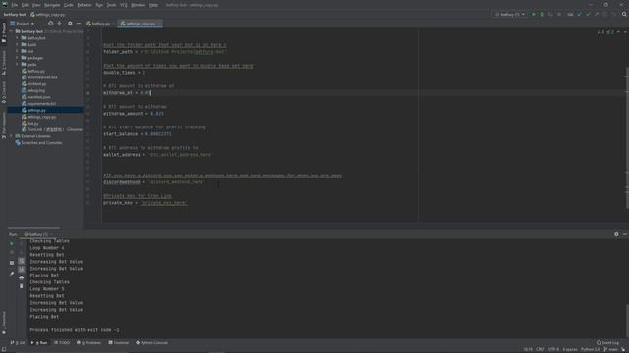Open Search Everywhere magnifier icon

tap(624, 14)
